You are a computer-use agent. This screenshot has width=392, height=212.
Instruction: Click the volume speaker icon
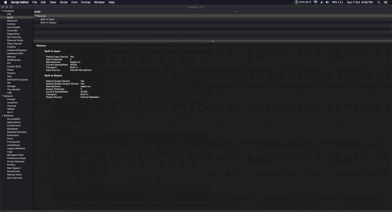pyautogui.click(x=327, y=2)
